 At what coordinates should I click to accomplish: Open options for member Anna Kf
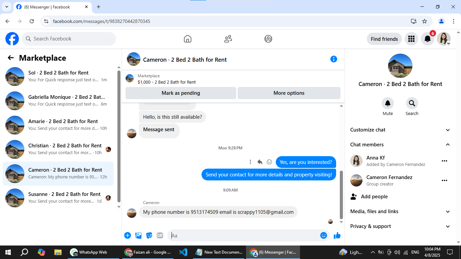point(444,161)
